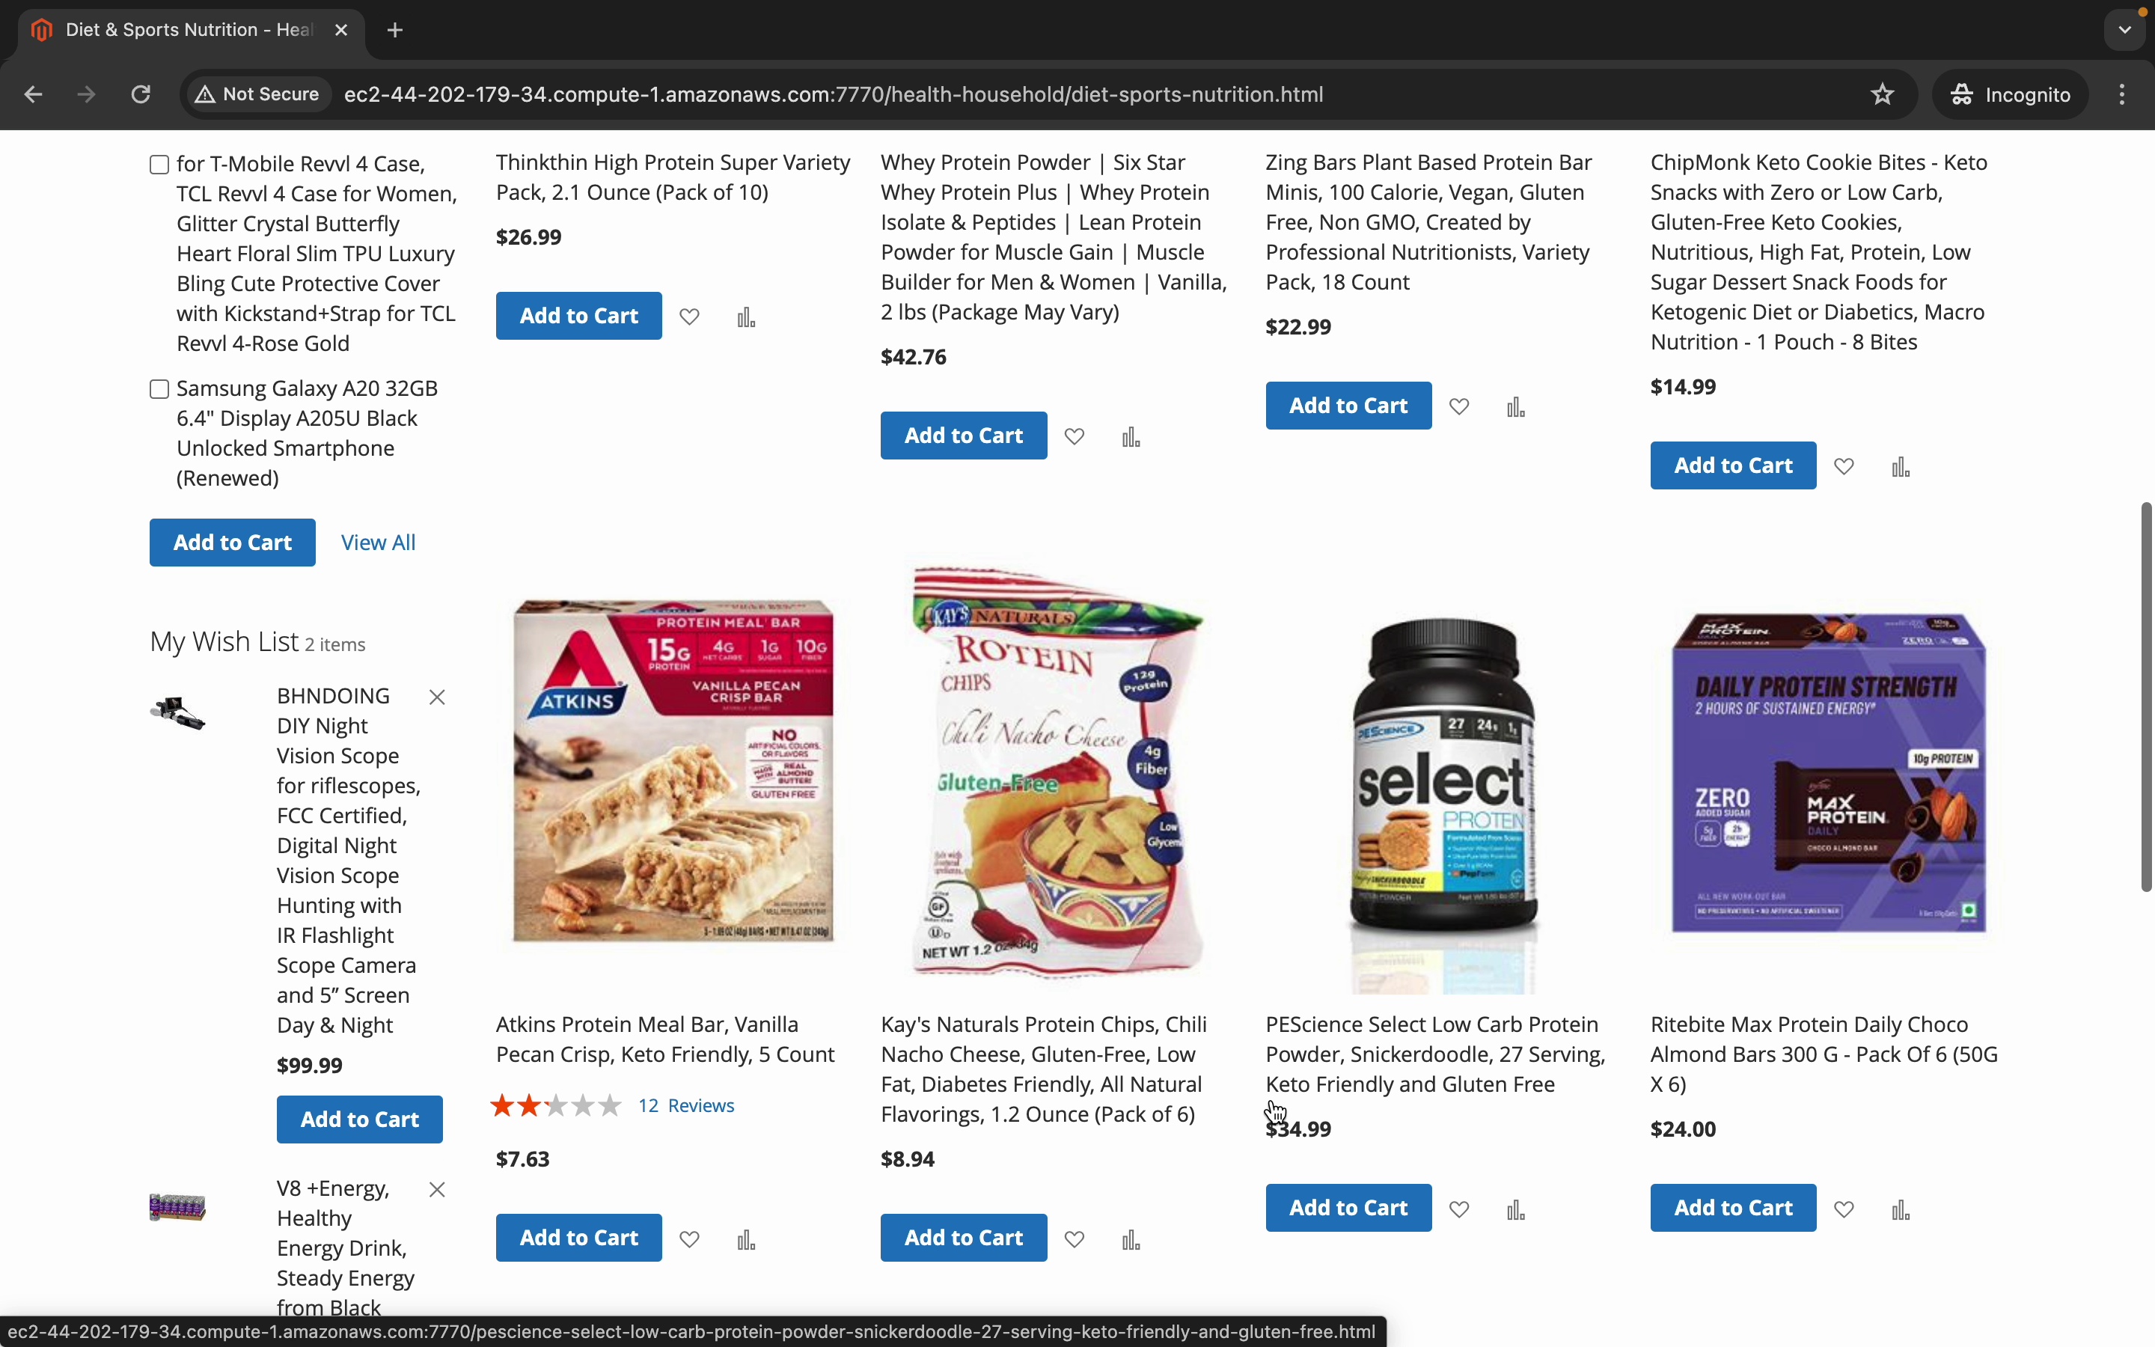
Task: Open Atkins bar 12 Reviews link
Action: [x=685, y=1105]
